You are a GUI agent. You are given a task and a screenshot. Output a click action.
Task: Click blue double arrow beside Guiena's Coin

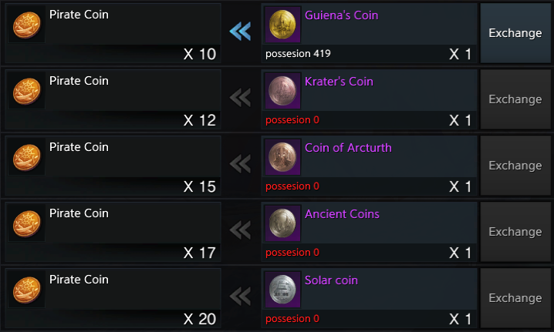[x=240, y=32]
